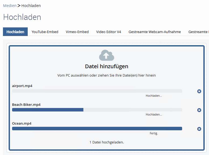The image size is (209, 155).
Task: Open the Vimeo-Embed tab
Action: [x=77, y=32]
